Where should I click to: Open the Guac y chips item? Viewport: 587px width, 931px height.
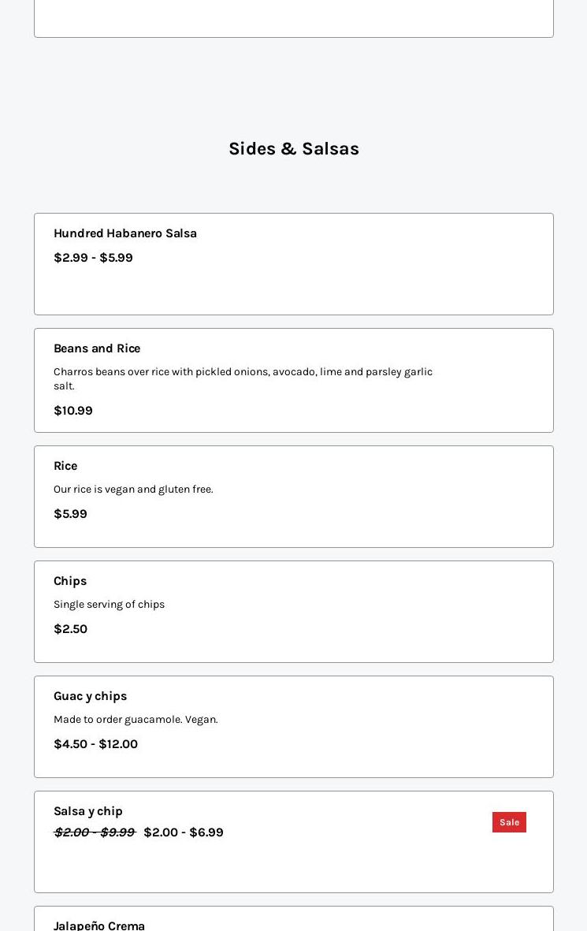point(90,696)
